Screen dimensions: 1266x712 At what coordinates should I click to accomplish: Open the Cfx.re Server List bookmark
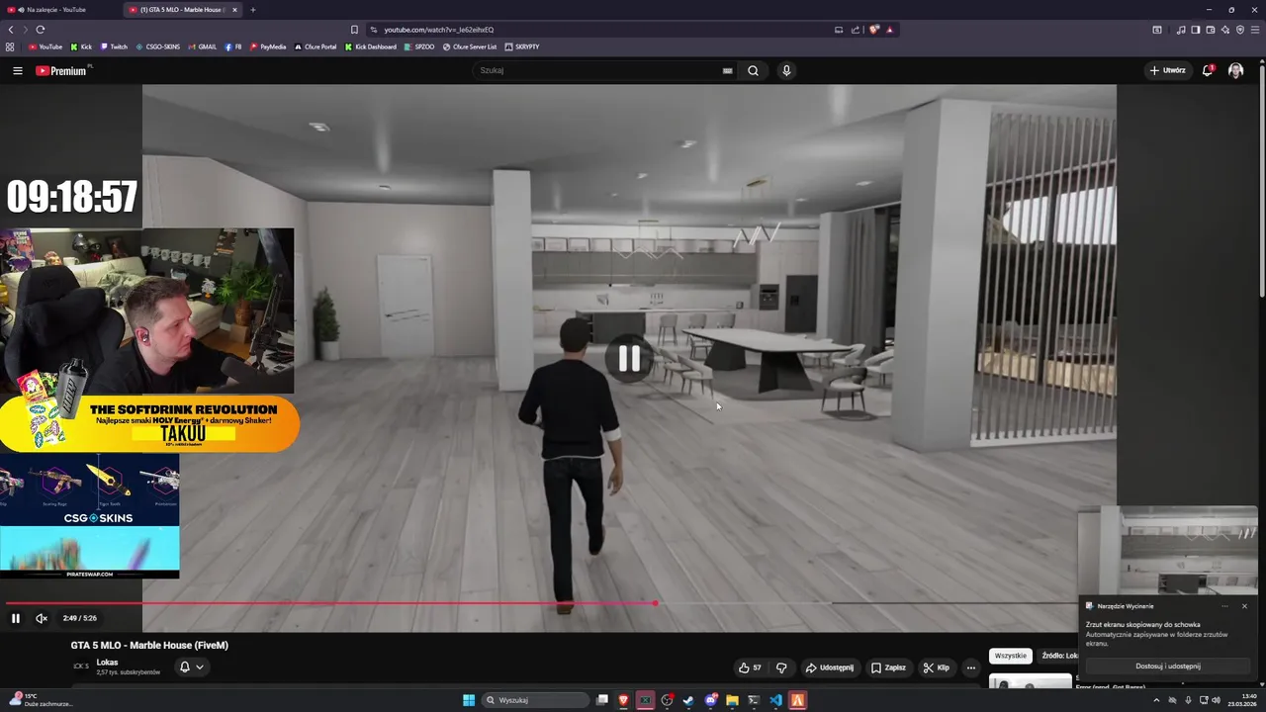(x=470, y=46)
